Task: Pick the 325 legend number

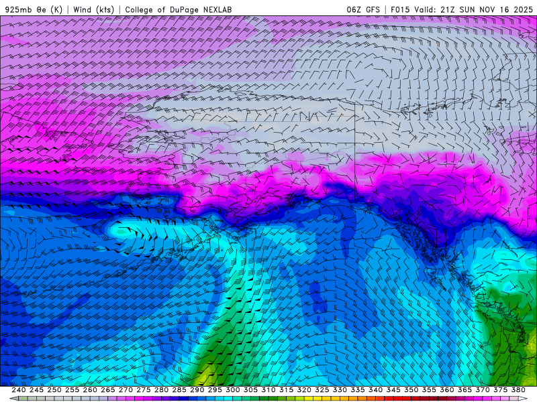Action: 322,390
